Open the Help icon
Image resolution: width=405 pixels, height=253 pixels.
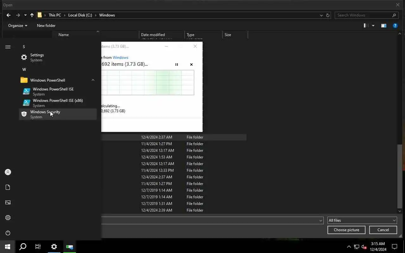[395, 26]
